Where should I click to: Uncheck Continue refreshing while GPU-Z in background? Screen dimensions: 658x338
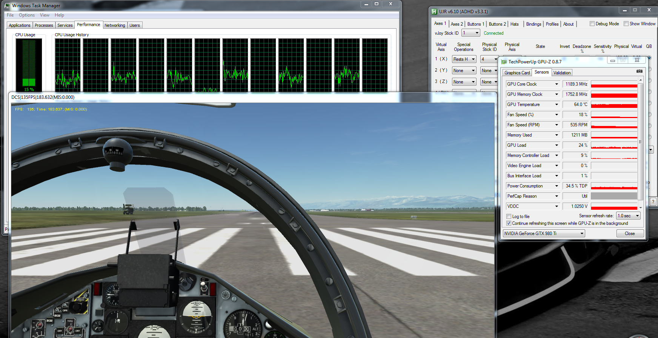509,223
